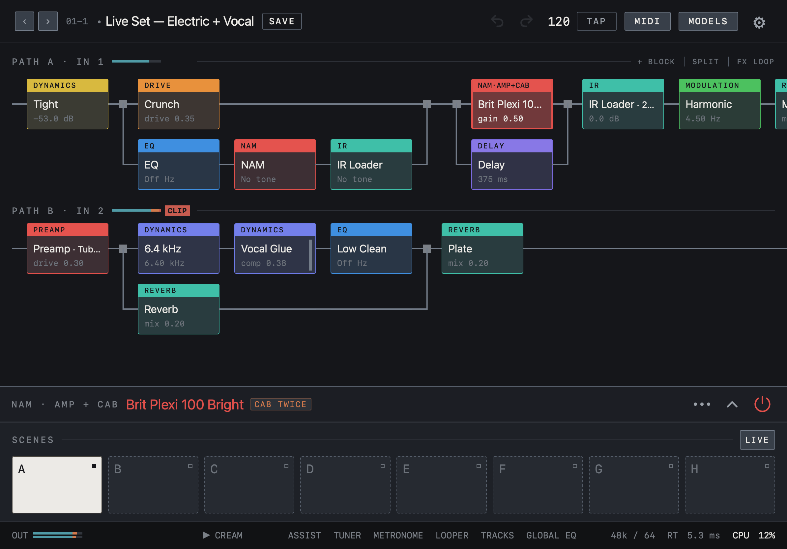The image size is (787, 549).
Task: Open the TUNER
Action: click(x=347, y=535)
